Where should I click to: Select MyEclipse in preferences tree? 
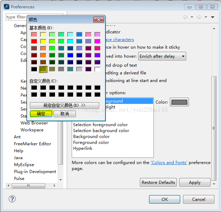point(24,164)
